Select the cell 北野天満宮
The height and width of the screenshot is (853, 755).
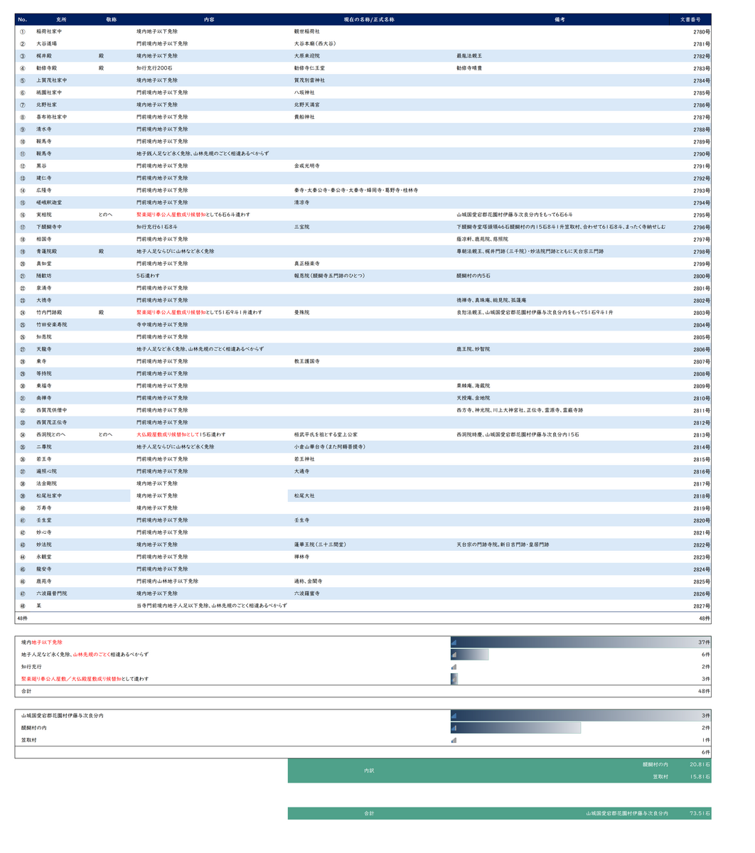pos(307,104)
